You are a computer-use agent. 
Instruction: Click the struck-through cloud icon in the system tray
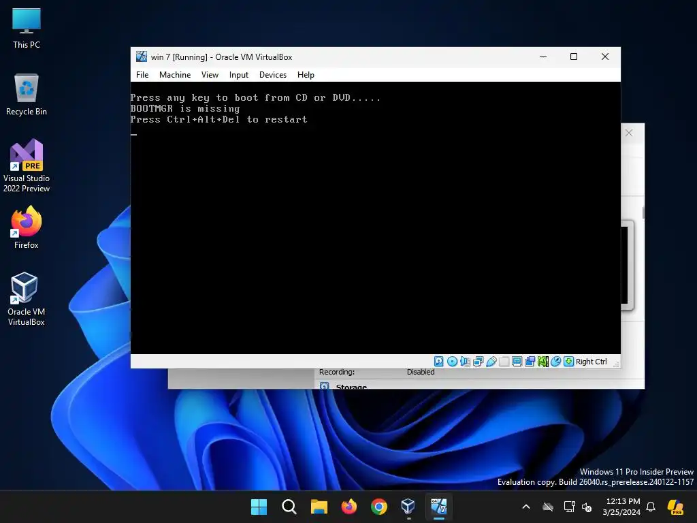click(548, 507)
